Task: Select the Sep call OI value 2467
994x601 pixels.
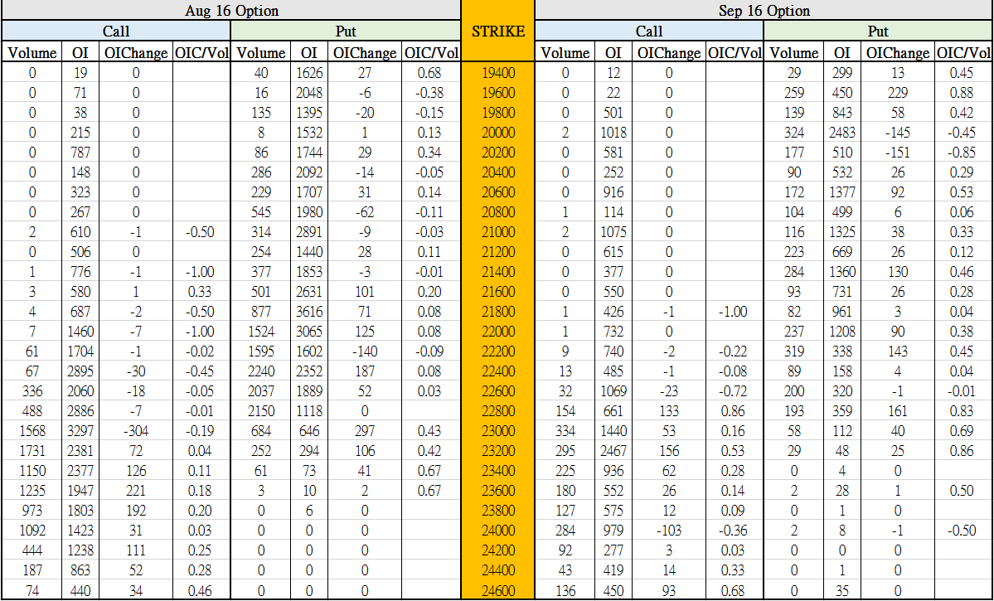Action: (613, 451)
